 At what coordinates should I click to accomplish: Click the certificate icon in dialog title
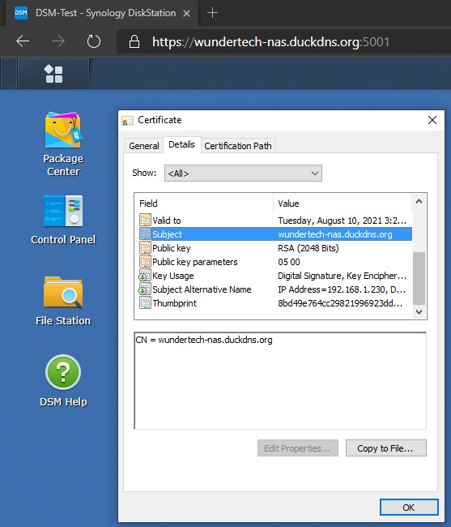[x=127, y=121]
